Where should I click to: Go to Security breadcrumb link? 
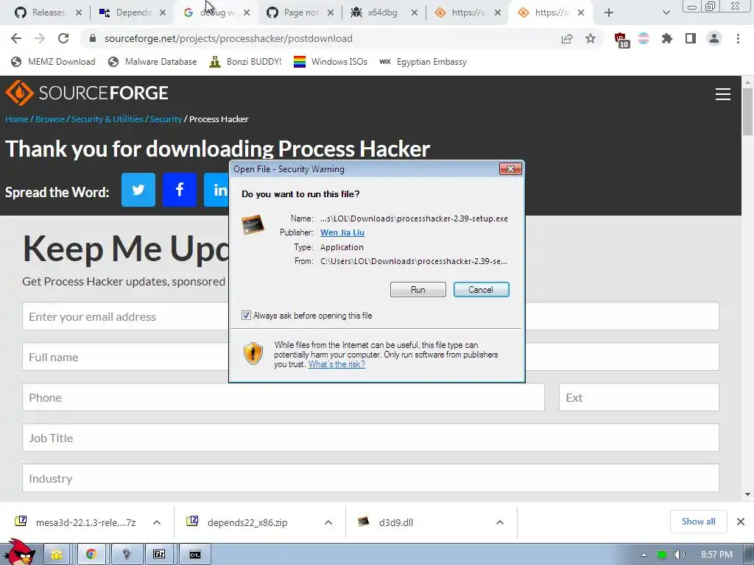point(166,119)
